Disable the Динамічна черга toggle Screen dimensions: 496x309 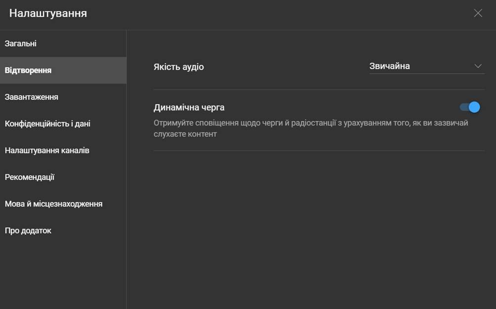click(x=470, y=107)
